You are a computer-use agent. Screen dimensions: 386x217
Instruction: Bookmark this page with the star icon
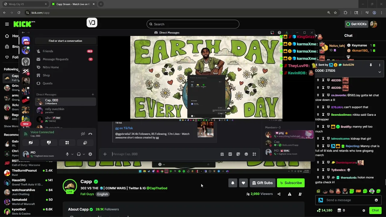point(335,13)
